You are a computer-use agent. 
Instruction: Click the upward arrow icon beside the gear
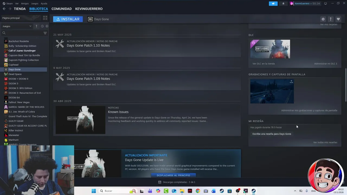pos(330,19)
